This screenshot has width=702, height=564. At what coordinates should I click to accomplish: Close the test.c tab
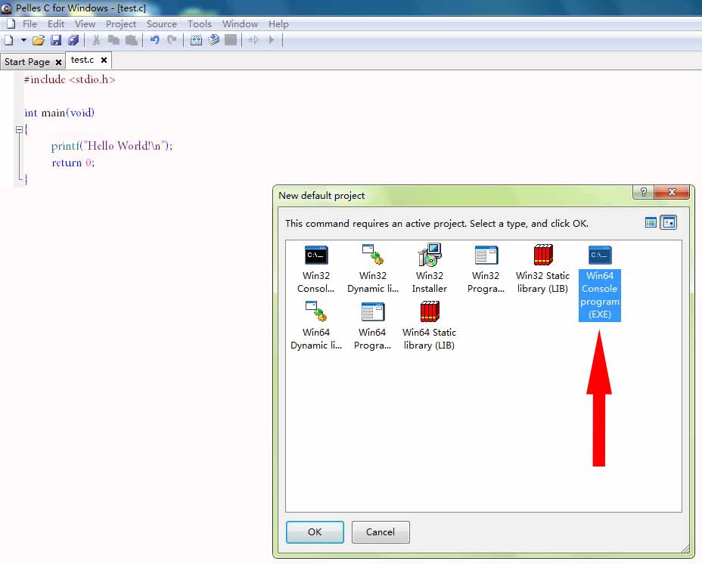[104, 60]
